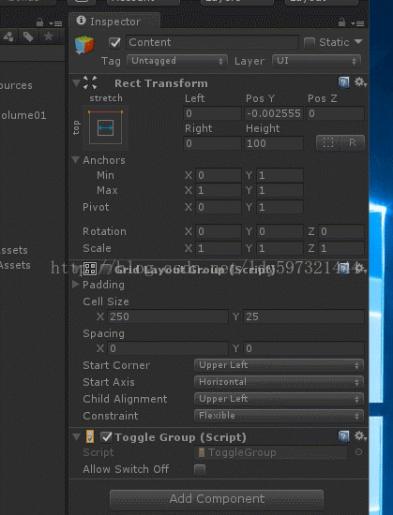Open the Layer dropdown showing UI
The height and width of the screenshot is (515, 393).
point(316,61)
